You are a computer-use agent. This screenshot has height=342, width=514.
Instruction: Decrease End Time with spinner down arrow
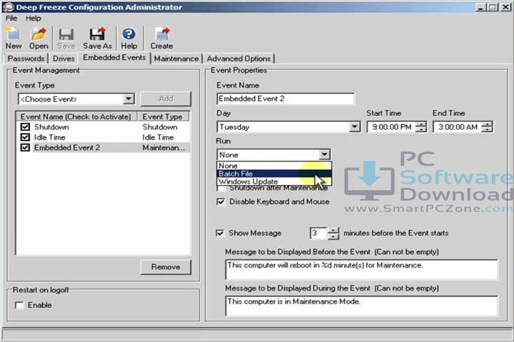487,130
